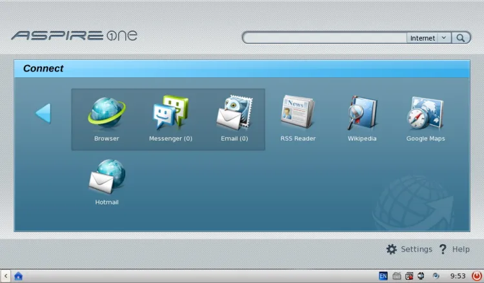Expand the Internet search-type dropdown arrow
Screen dimensions: 484x283
pos(444,38)
